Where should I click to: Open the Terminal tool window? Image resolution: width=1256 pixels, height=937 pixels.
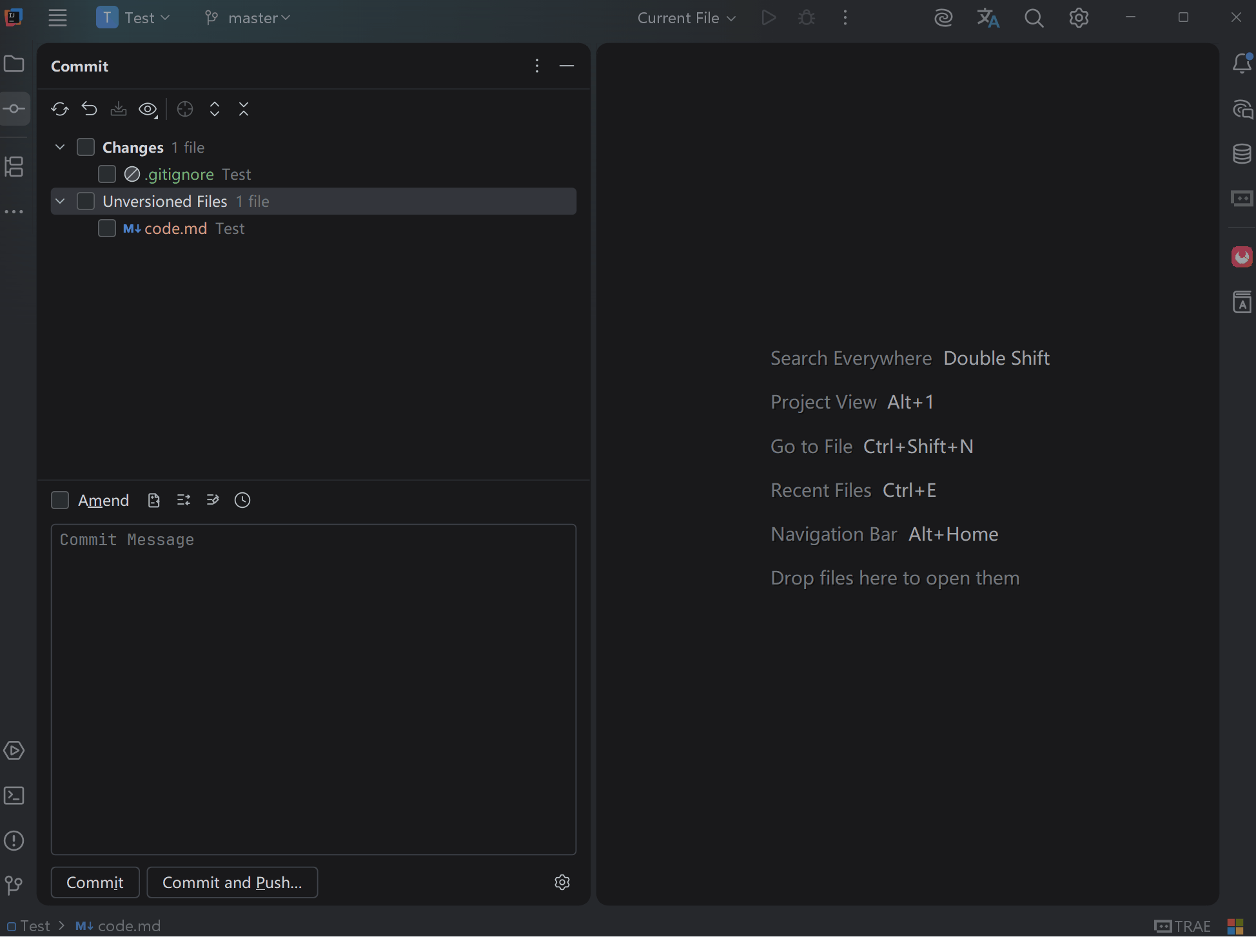tap(14, 796)
